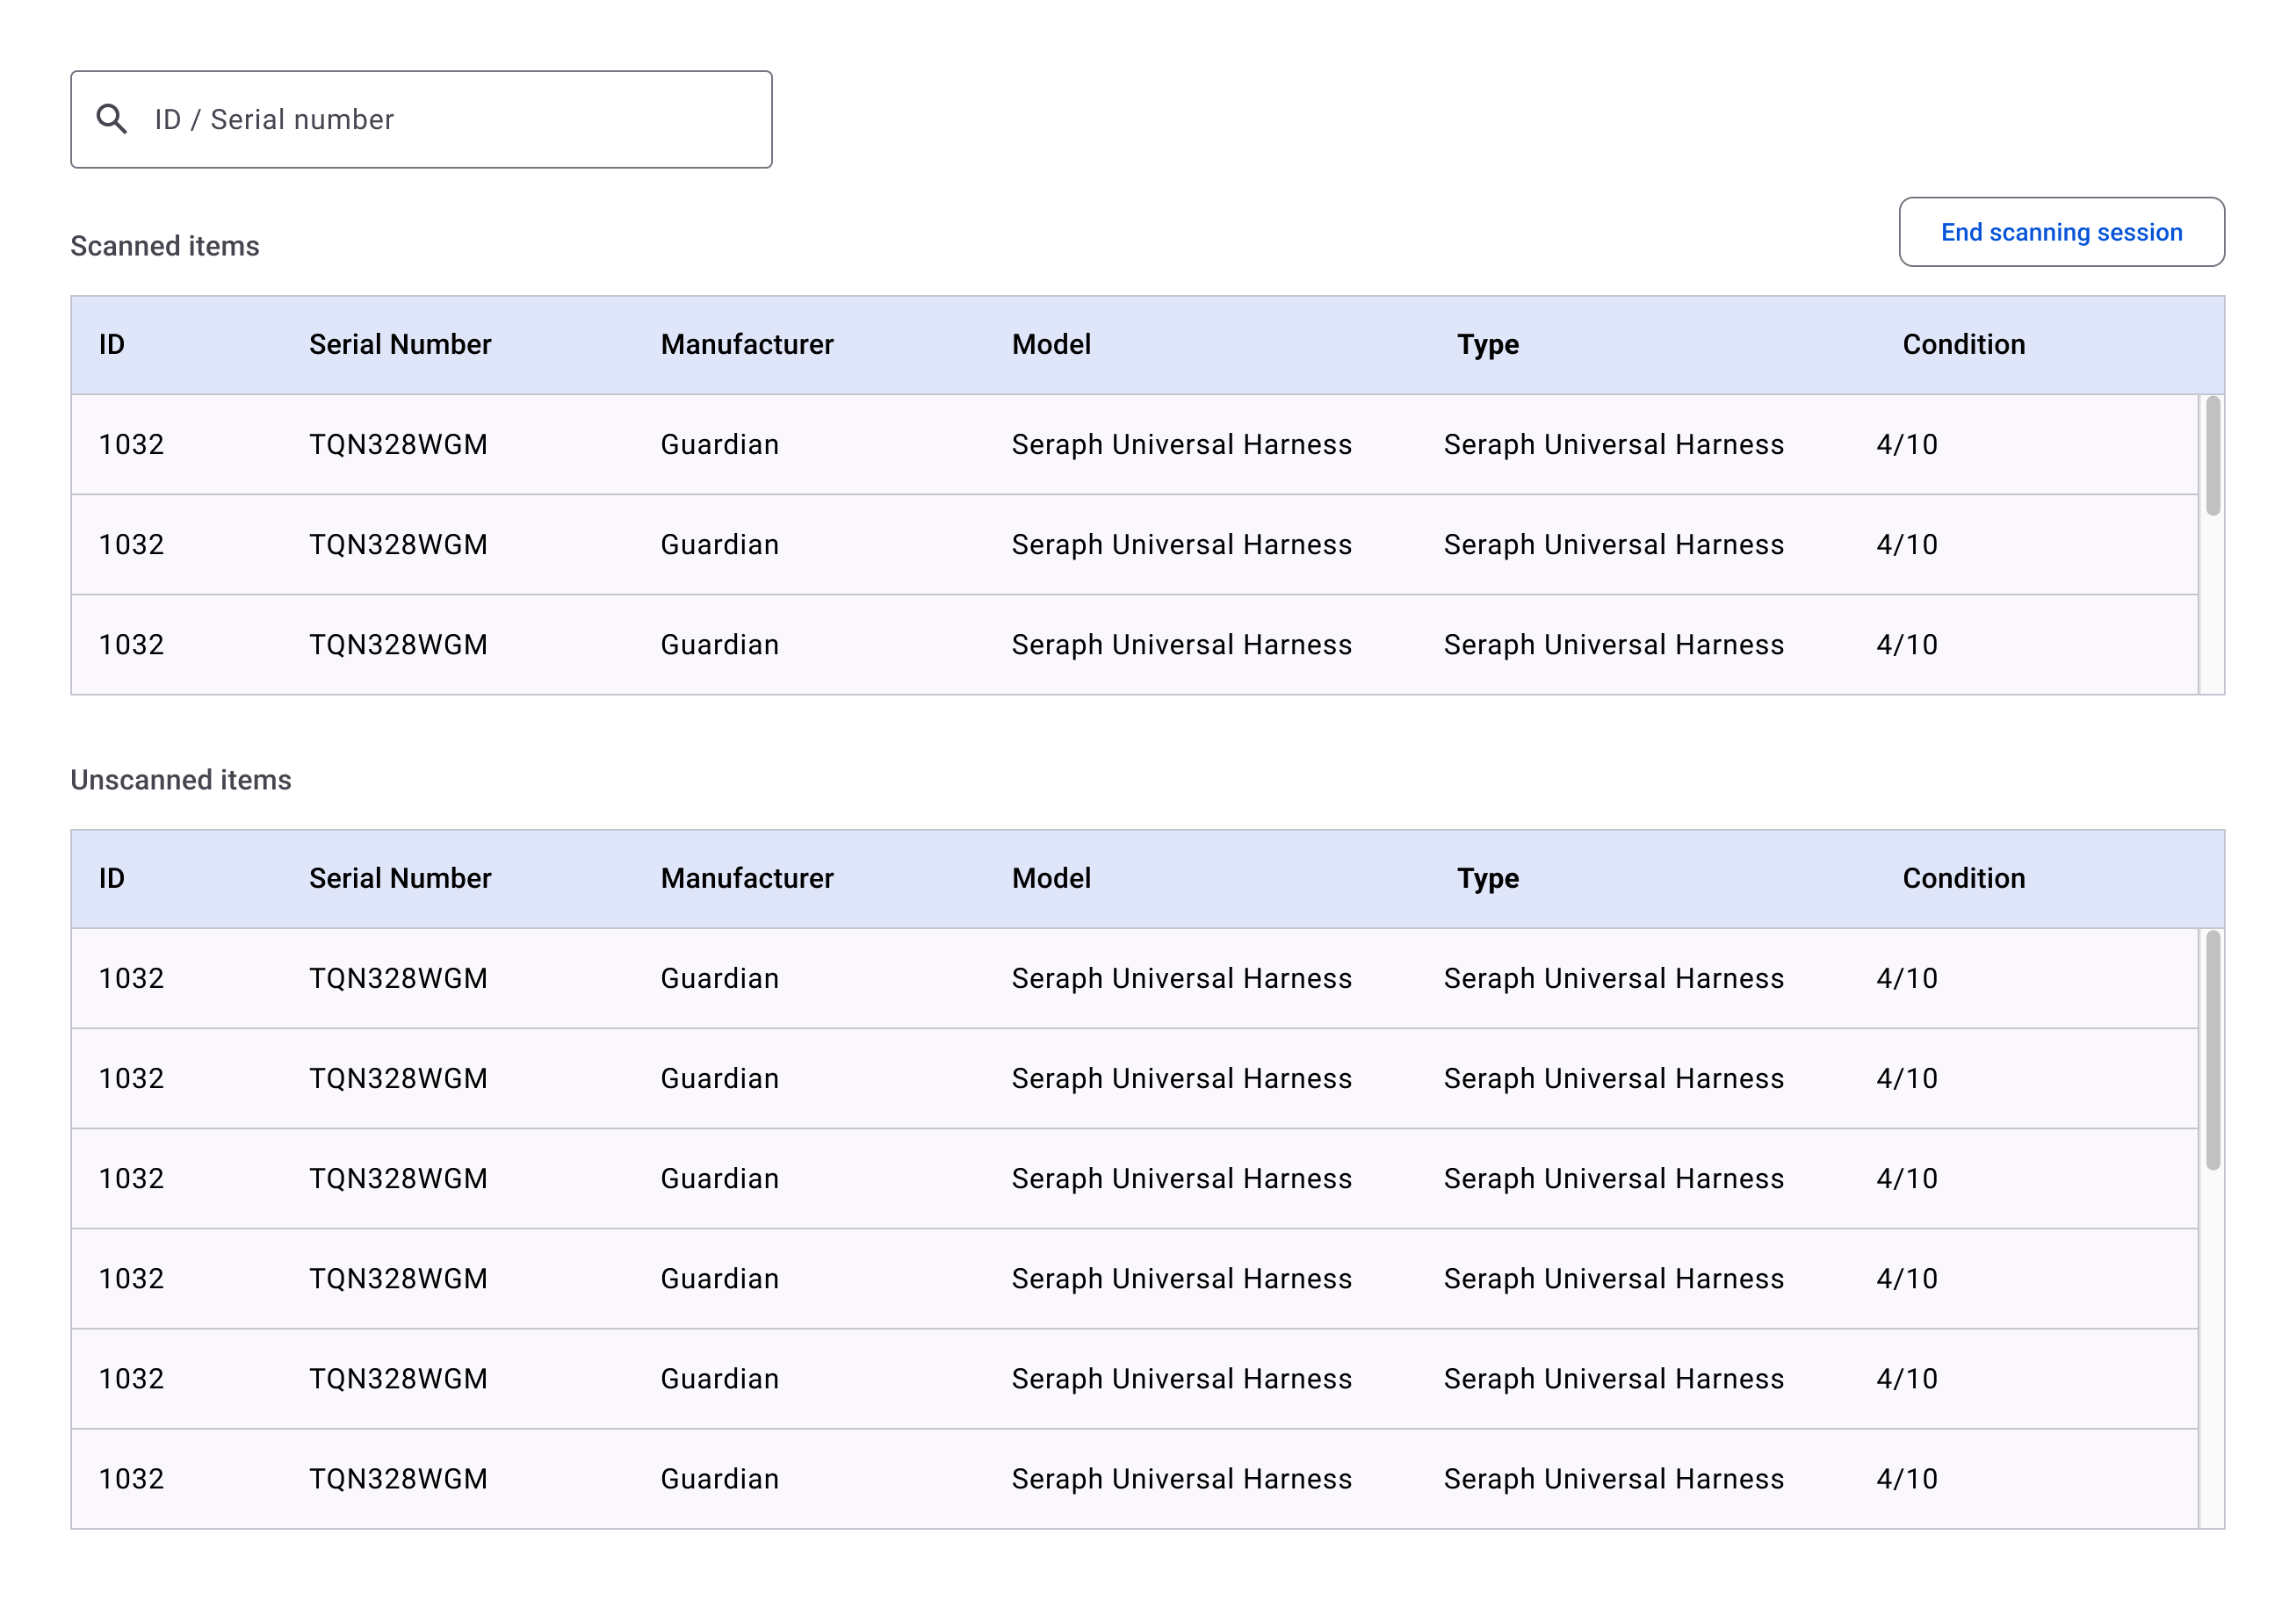Image resolution: width=2296 pixels, height=1600 pixels.
Task: Click the search magnifier icon
Action: click(x=113, y=118)
